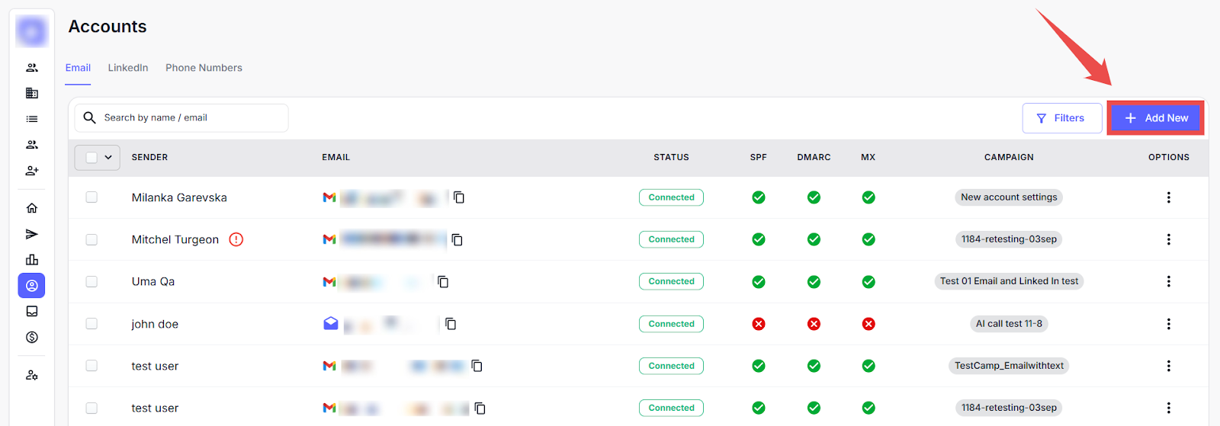1220x426 pixels.
Task: Copy Milanka Garevska's email address
Action: [x=459, y=197]
